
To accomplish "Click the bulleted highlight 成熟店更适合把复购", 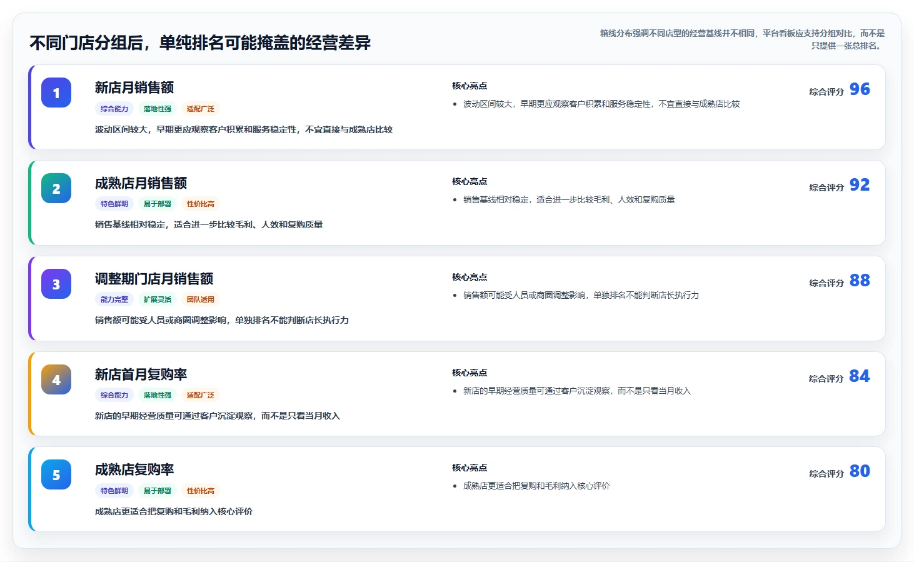I will 536,486.
